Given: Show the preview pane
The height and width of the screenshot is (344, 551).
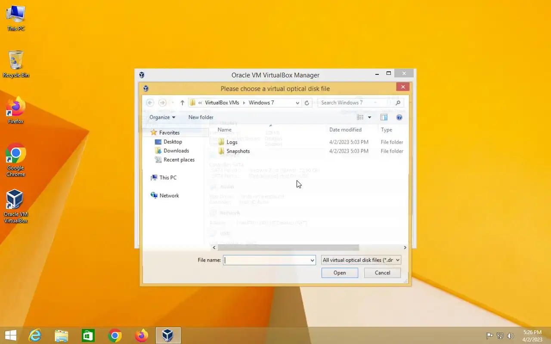Looking at the screenshot, I should pyautogui.click(x=384, y=117).
